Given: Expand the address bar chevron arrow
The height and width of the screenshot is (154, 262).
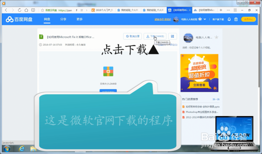Looking at the screenshot, I should pos(86,10).
